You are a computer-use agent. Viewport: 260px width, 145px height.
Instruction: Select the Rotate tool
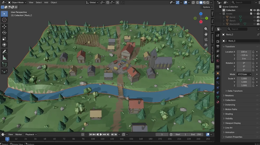pyautogui.click(x=4, y=33)
